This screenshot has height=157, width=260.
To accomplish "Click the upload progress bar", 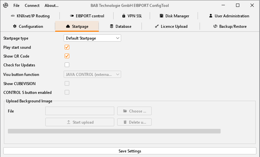I will coord(114,131).
